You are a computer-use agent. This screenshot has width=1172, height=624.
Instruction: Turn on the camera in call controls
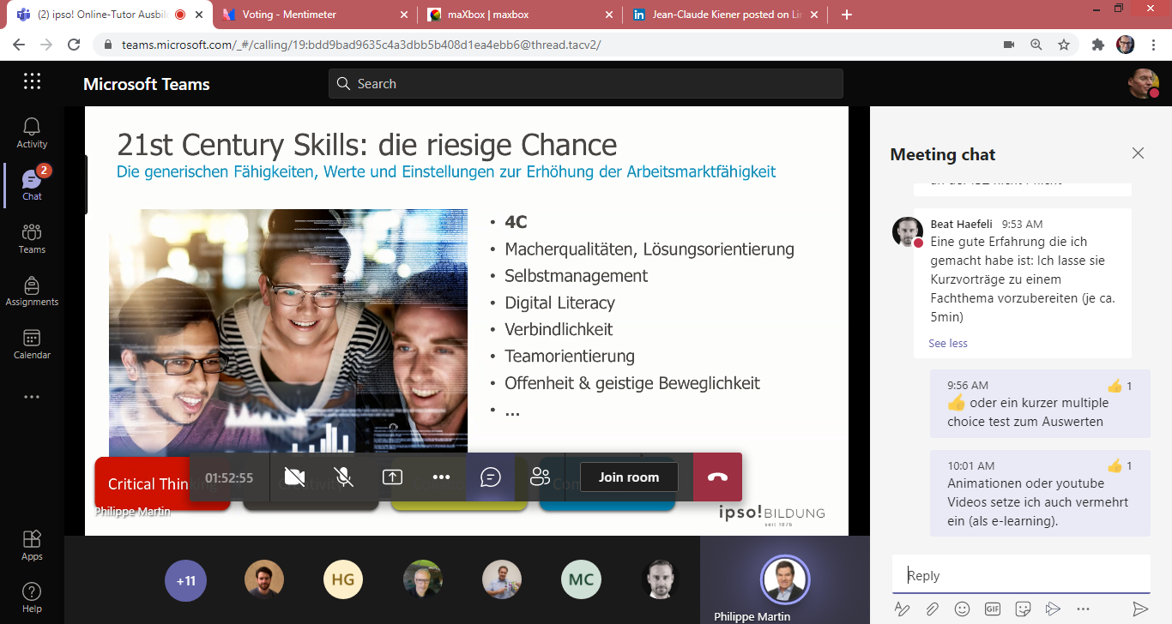click(294, 477)
